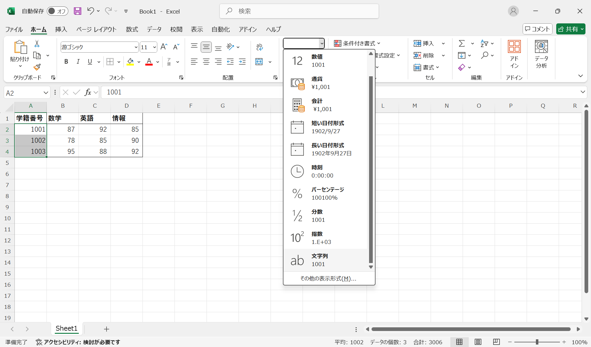Screen dimensions: 591x347
Task: Click the Wrap Text icon
Action: 259,47
